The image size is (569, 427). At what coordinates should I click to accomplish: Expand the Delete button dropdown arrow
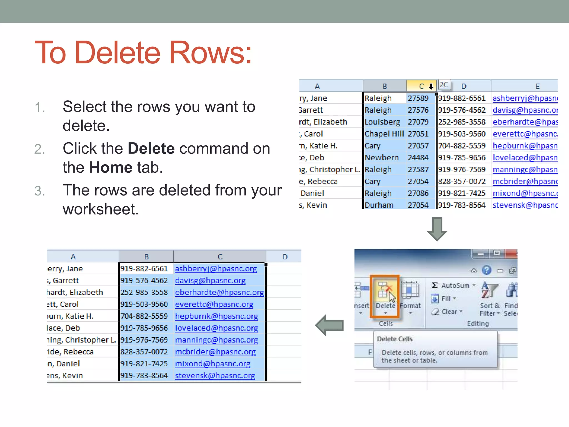click(x=385, y=313)
